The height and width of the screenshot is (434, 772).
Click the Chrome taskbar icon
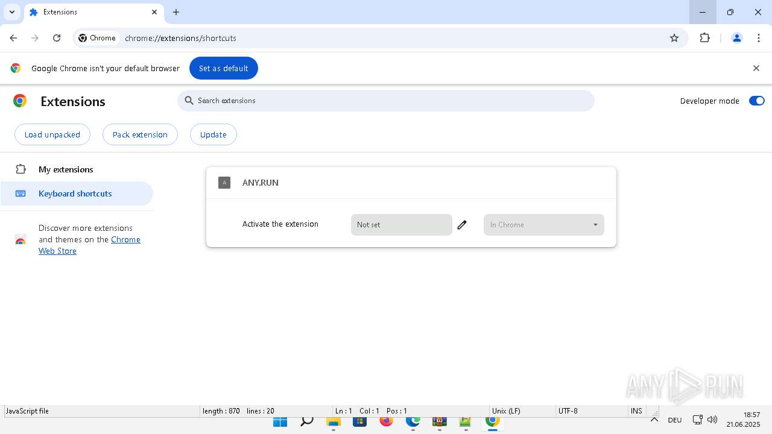(493, 421)
